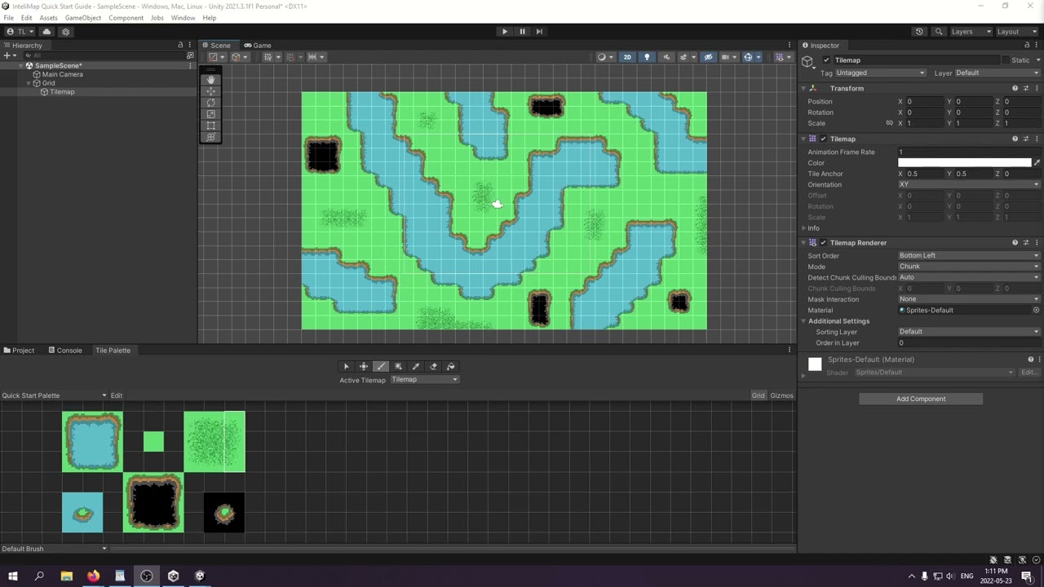The image size is (1044, 587).
Task: Enable the Static checkbox
Action: pyautogui.click(x=1005, y=60)
